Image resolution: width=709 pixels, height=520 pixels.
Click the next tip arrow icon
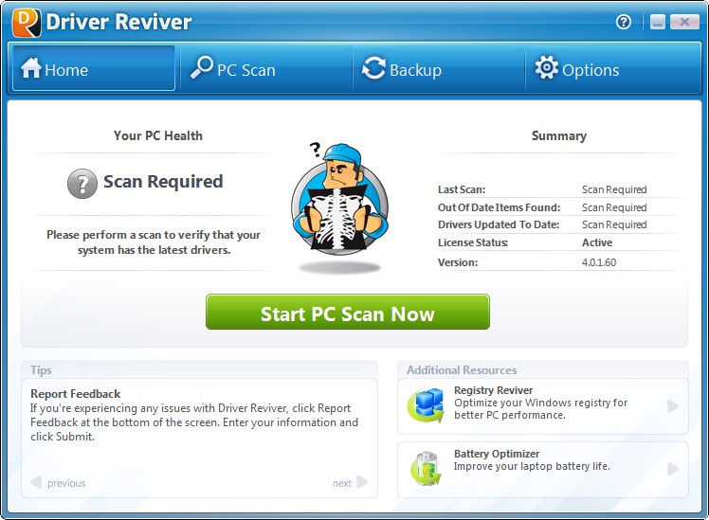[x=362, y=482]
